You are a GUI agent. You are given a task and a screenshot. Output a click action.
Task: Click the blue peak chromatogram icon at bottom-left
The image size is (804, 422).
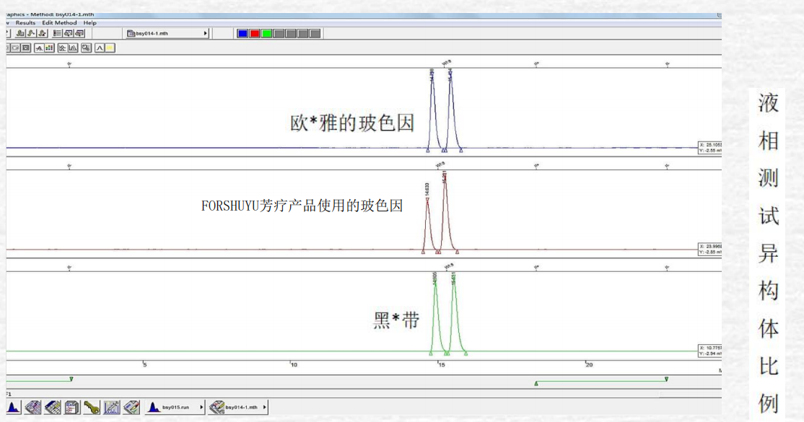[14, 408]
